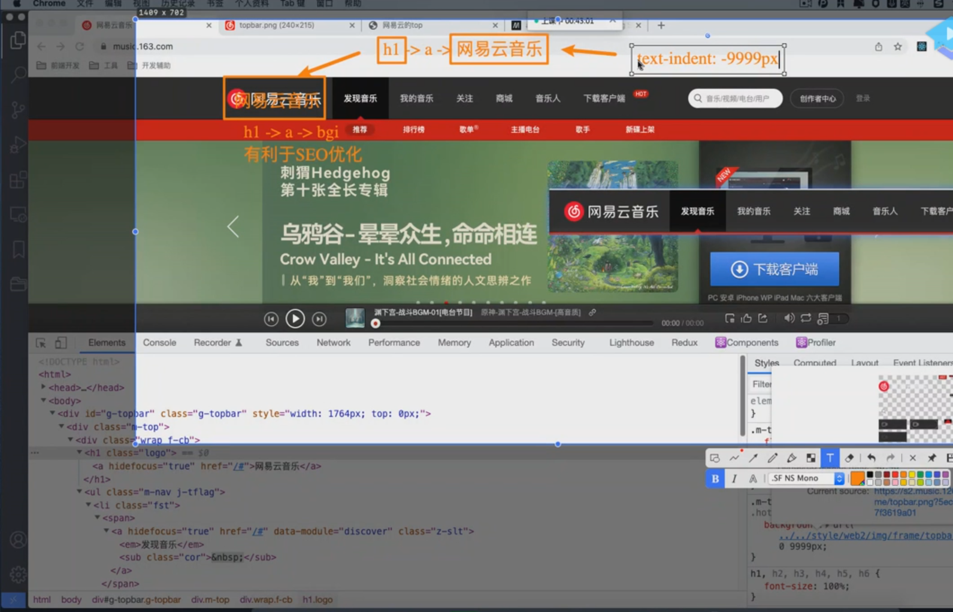The image size is (953, 612).
Task: Click the 创作者中心 button
Action: pos(818,98)
